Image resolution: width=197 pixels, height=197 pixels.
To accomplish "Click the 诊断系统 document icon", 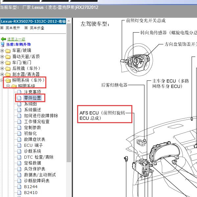I will click(x=19, y=151).
